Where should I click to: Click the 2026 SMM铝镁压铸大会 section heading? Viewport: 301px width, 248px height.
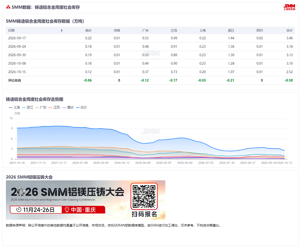click(x=29, y=177)
